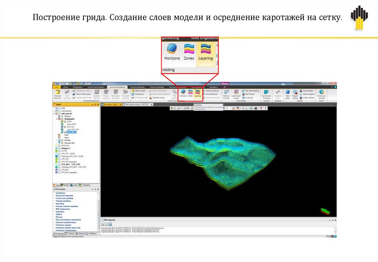
Task: Open Scale up structure tool
Action: point(226,94)
